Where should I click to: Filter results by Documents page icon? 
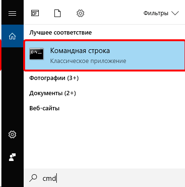pyautogui.click(x=57, y=13)
